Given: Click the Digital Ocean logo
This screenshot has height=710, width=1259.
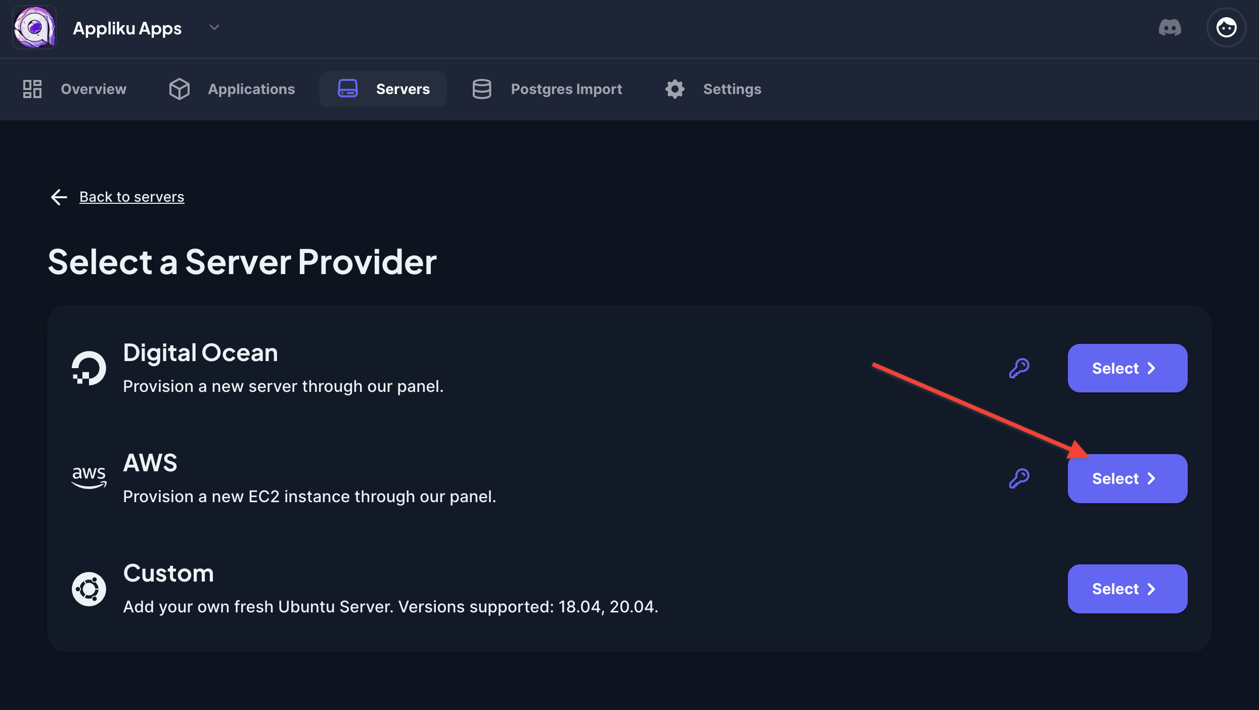Looking at the screenshot, I should (89, 368).
